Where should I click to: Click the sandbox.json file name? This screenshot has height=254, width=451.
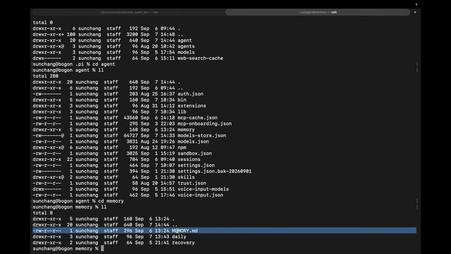194,153
